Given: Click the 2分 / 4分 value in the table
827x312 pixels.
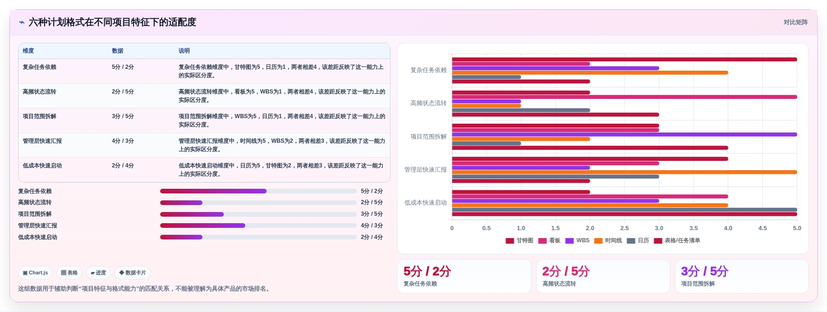Looking at the screenshot, I should [x=123, y=166].
